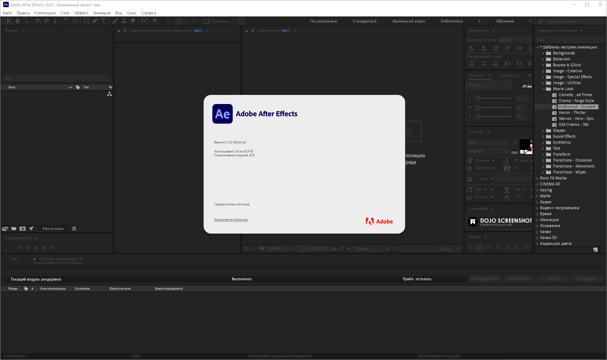
Task: Toggle the transparency grid in the composition viewer
Action: pyautogui.click(x=395, y=249)
